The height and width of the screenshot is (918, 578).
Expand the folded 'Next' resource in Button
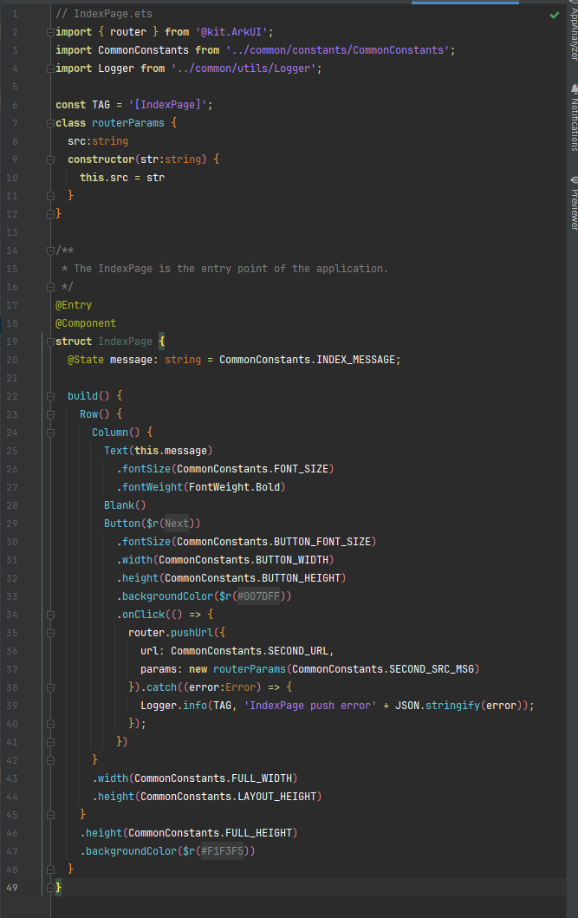point(177,524)
